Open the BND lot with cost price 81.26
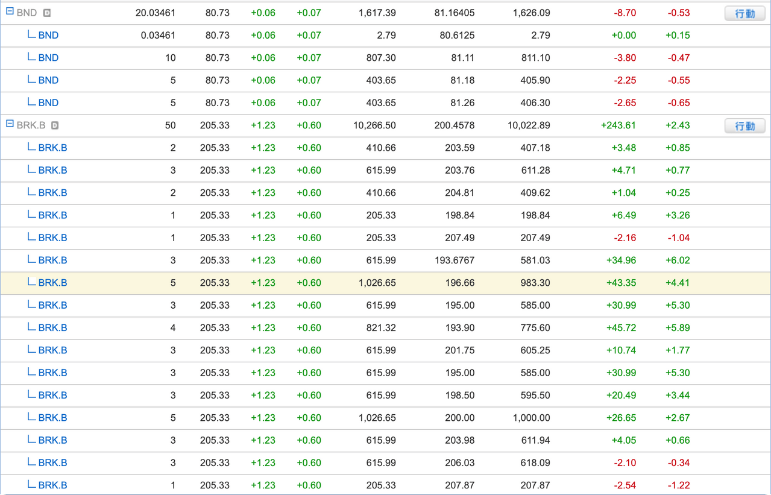 click(48, 102)
